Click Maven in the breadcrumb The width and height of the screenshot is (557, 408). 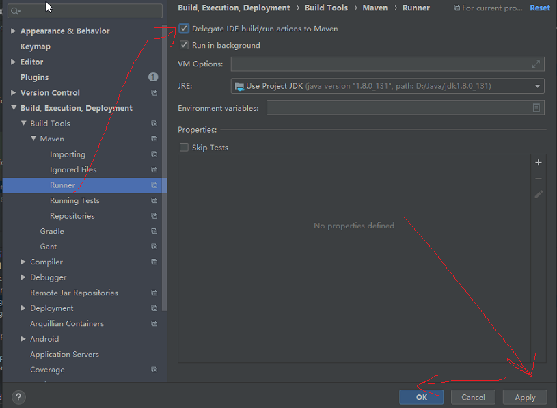(375, 8)
